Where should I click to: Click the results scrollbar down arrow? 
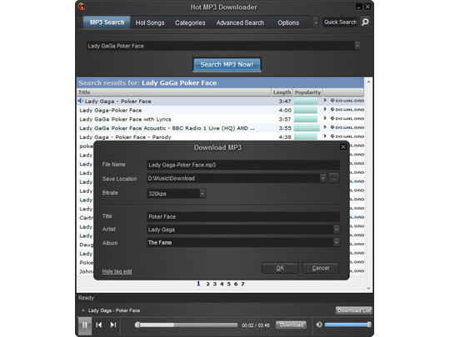tap(368, 288)
